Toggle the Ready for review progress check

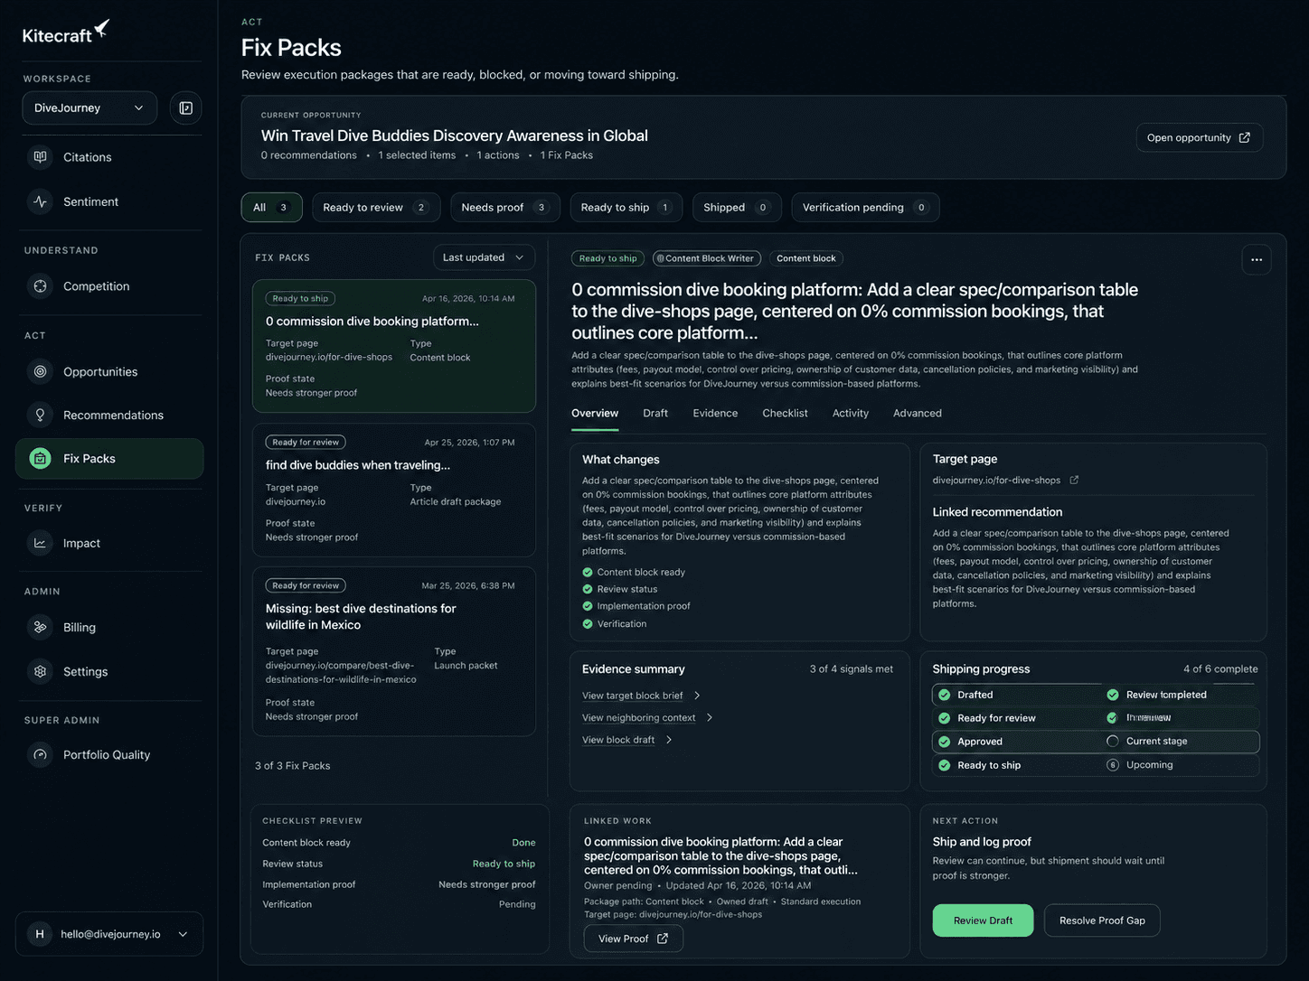click(944, 718)
